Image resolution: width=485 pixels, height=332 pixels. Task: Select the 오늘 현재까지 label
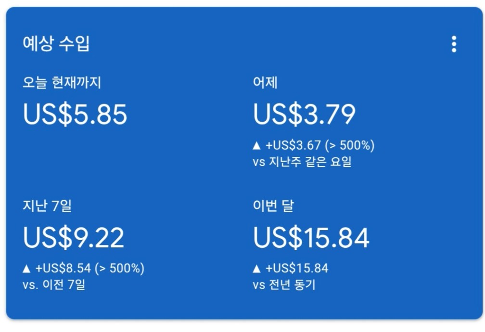62,83
